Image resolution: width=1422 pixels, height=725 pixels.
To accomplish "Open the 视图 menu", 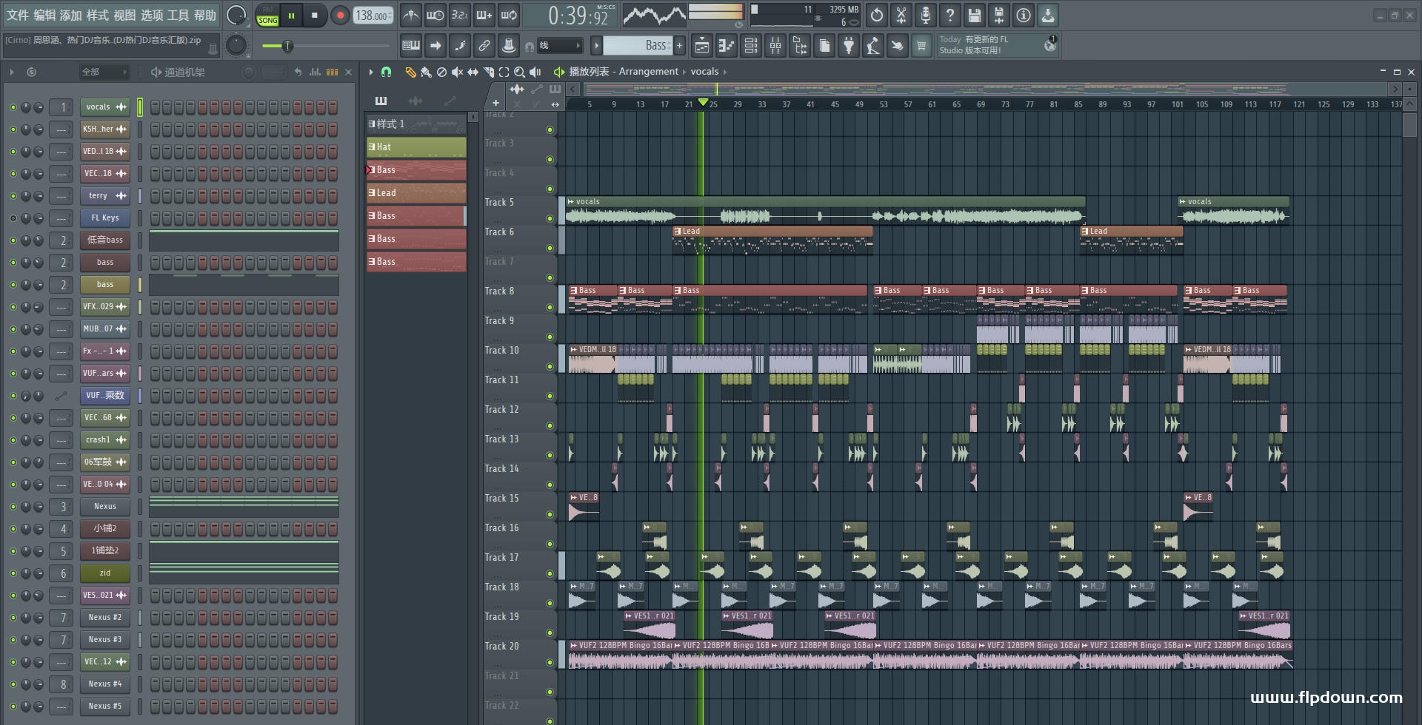I will pos(124,15).
